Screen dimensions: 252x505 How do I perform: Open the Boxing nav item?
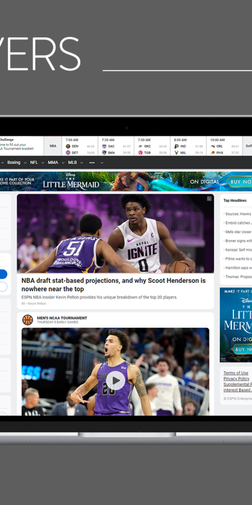point(14,163)
